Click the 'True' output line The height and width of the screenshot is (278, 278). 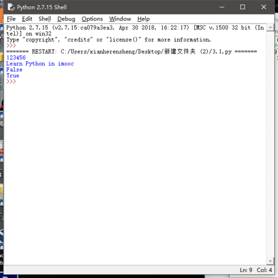pos(13,76)
